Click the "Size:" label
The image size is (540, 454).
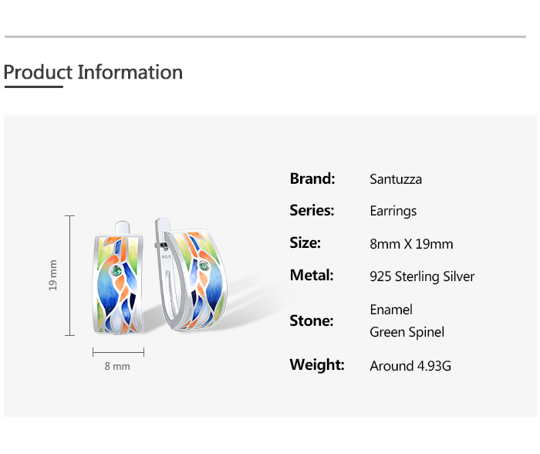point(305,243)
